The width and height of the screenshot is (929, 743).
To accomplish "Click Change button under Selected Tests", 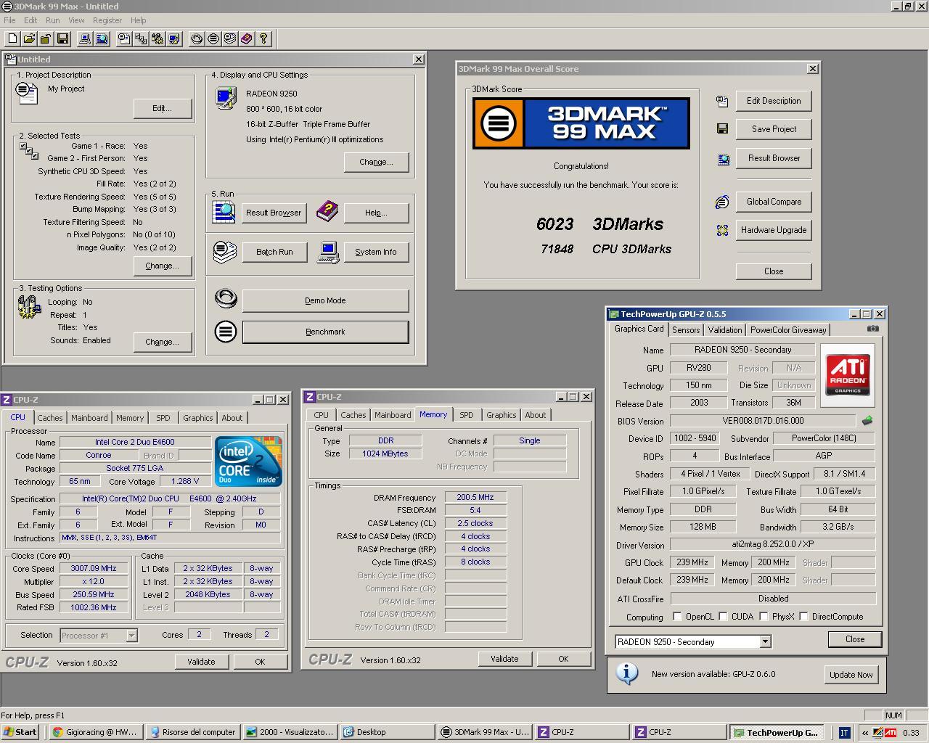I will 163,266.
